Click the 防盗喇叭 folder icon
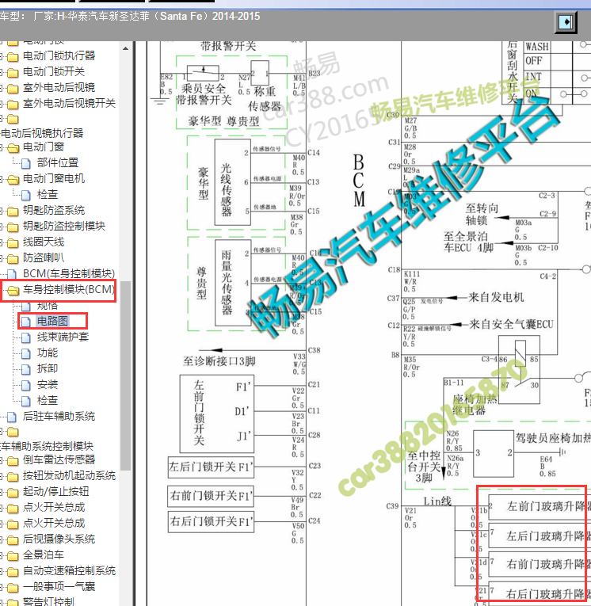The height and width of the screenshot is (606, 591). (x=13, y=258)
